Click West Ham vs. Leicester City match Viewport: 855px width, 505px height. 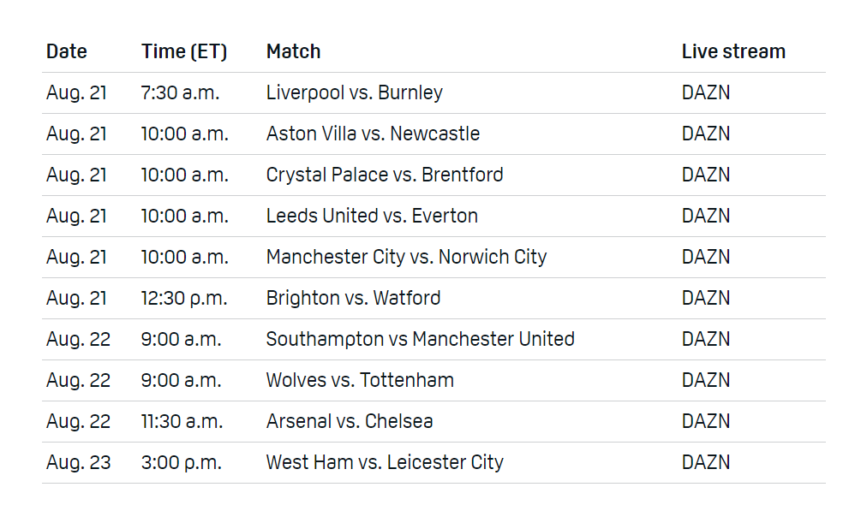385,462
